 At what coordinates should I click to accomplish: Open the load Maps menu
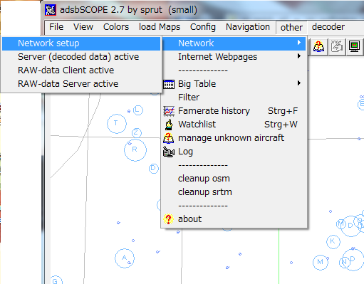click(160, 27)
